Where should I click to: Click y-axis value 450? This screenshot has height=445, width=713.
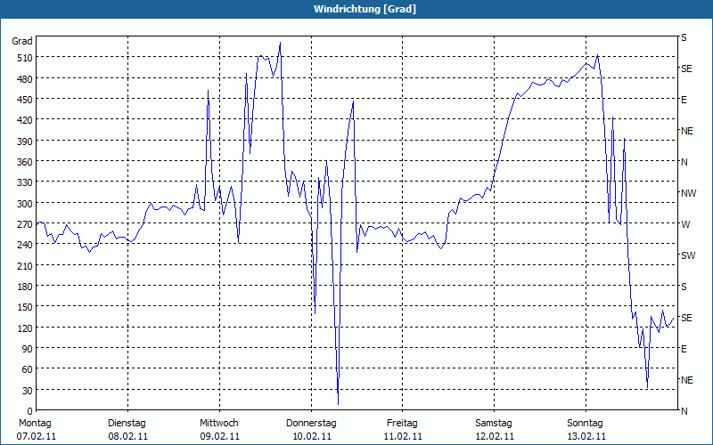pyautogui.click(x=25, y=100)
